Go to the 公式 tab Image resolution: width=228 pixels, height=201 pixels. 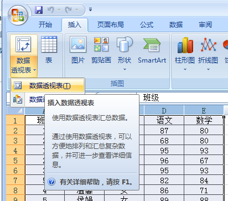pyautogui.click(x=147, y=24)
